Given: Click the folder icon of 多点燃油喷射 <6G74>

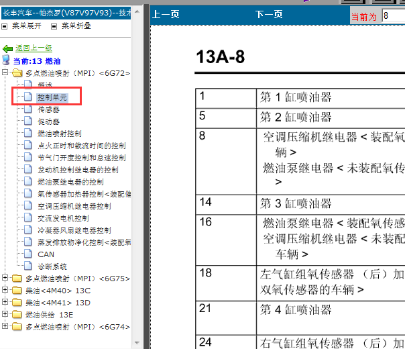Looking at the screenshot, I should click(x=17, y=326).
